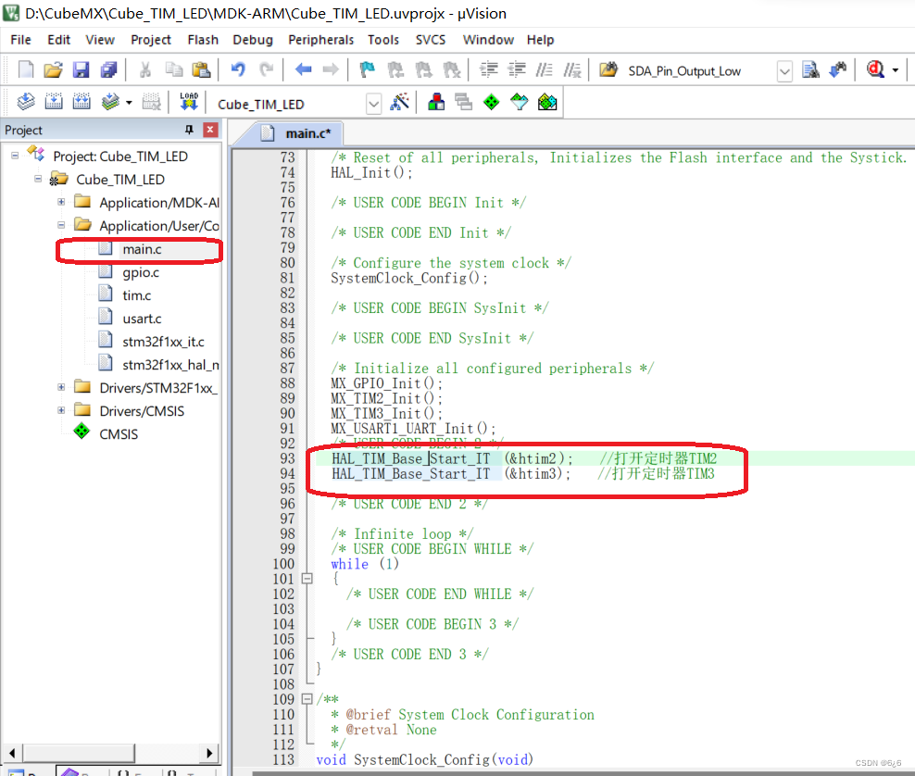Navigate backwards with the blue left arrow
Image resolution: width=915 pixels, height=776 pixels.
(303, 70)
